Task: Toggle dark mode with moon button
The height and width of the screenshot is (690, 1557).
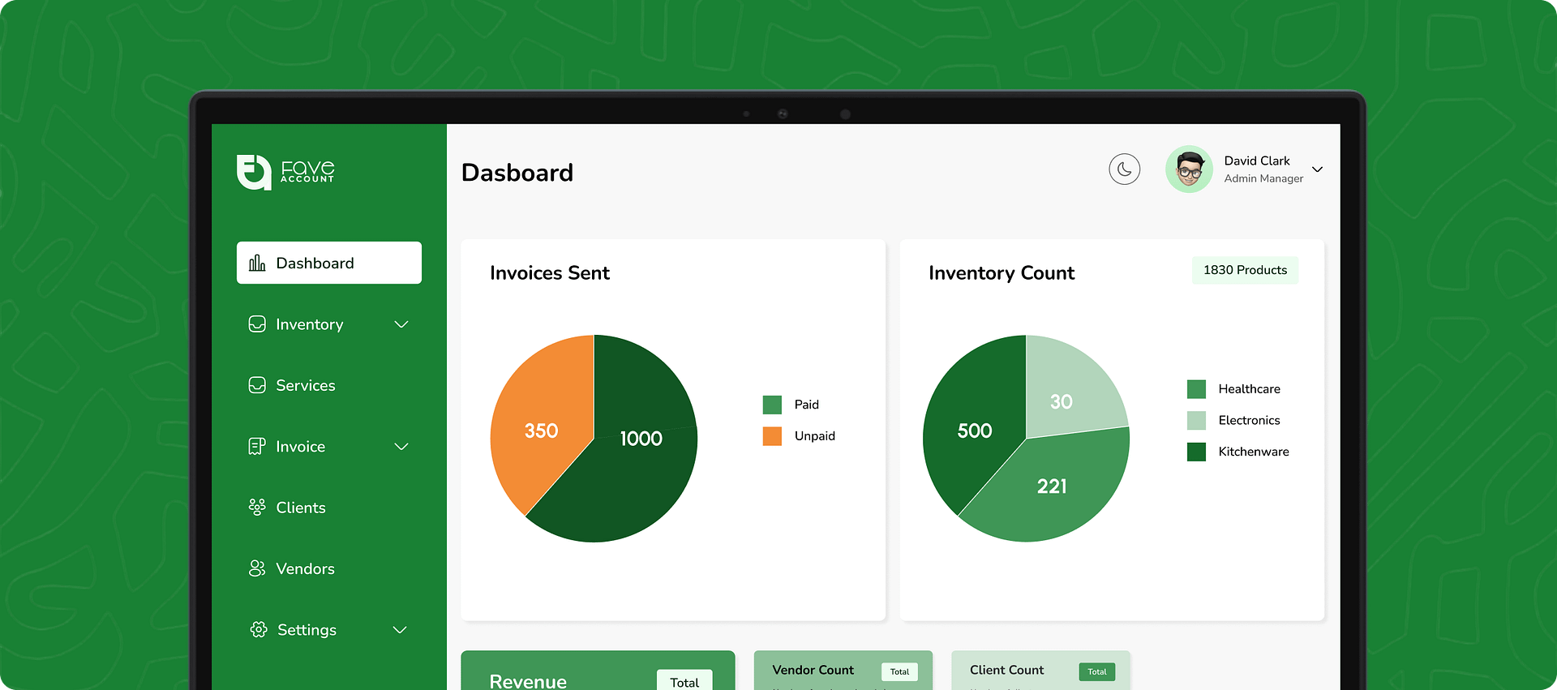Action: (x=1124, y=169)
